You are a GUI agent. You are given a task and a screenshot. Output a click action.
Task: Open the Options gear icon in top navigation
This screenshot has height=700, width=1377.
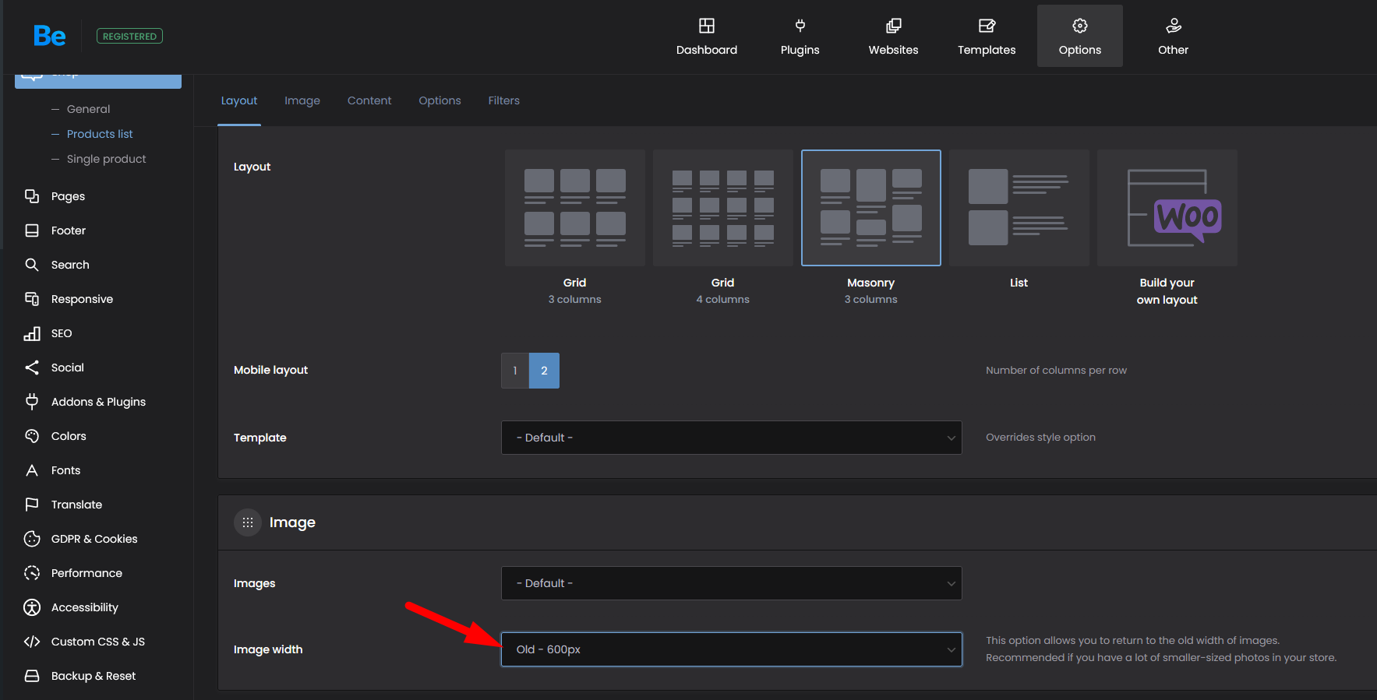point(1080,26)
